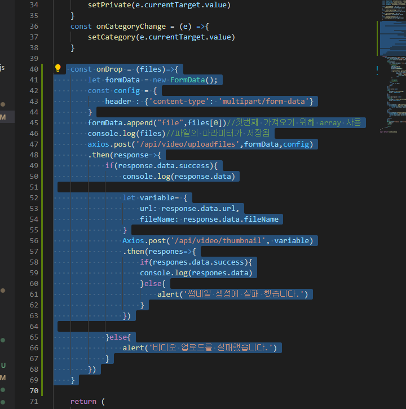This screenshot has height=409, width=406.
Task: Click 'setCategory' call on line 37
Action: [112, 37]
